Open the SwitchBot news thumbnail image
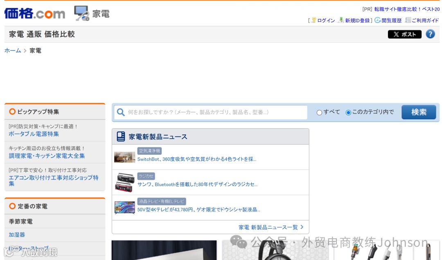Image resolution: width=442 pixels, height=260 pixels. [x=124, y=157]
